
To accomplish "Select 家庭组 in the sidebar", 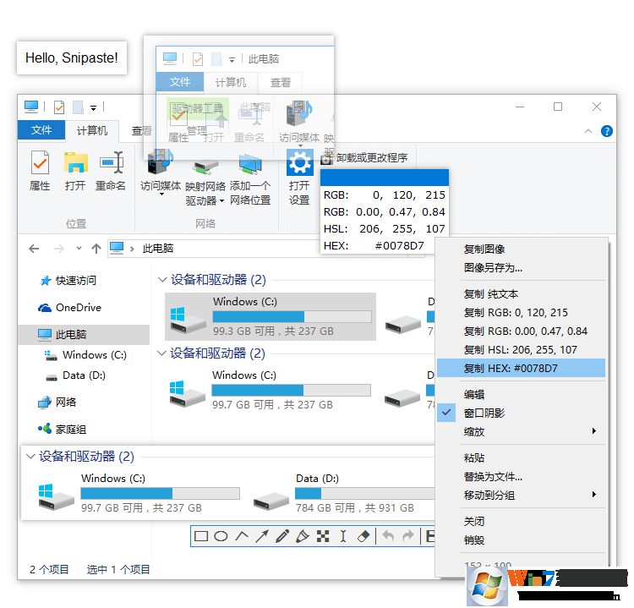I will pyautogui.click(x=62, y=430).
